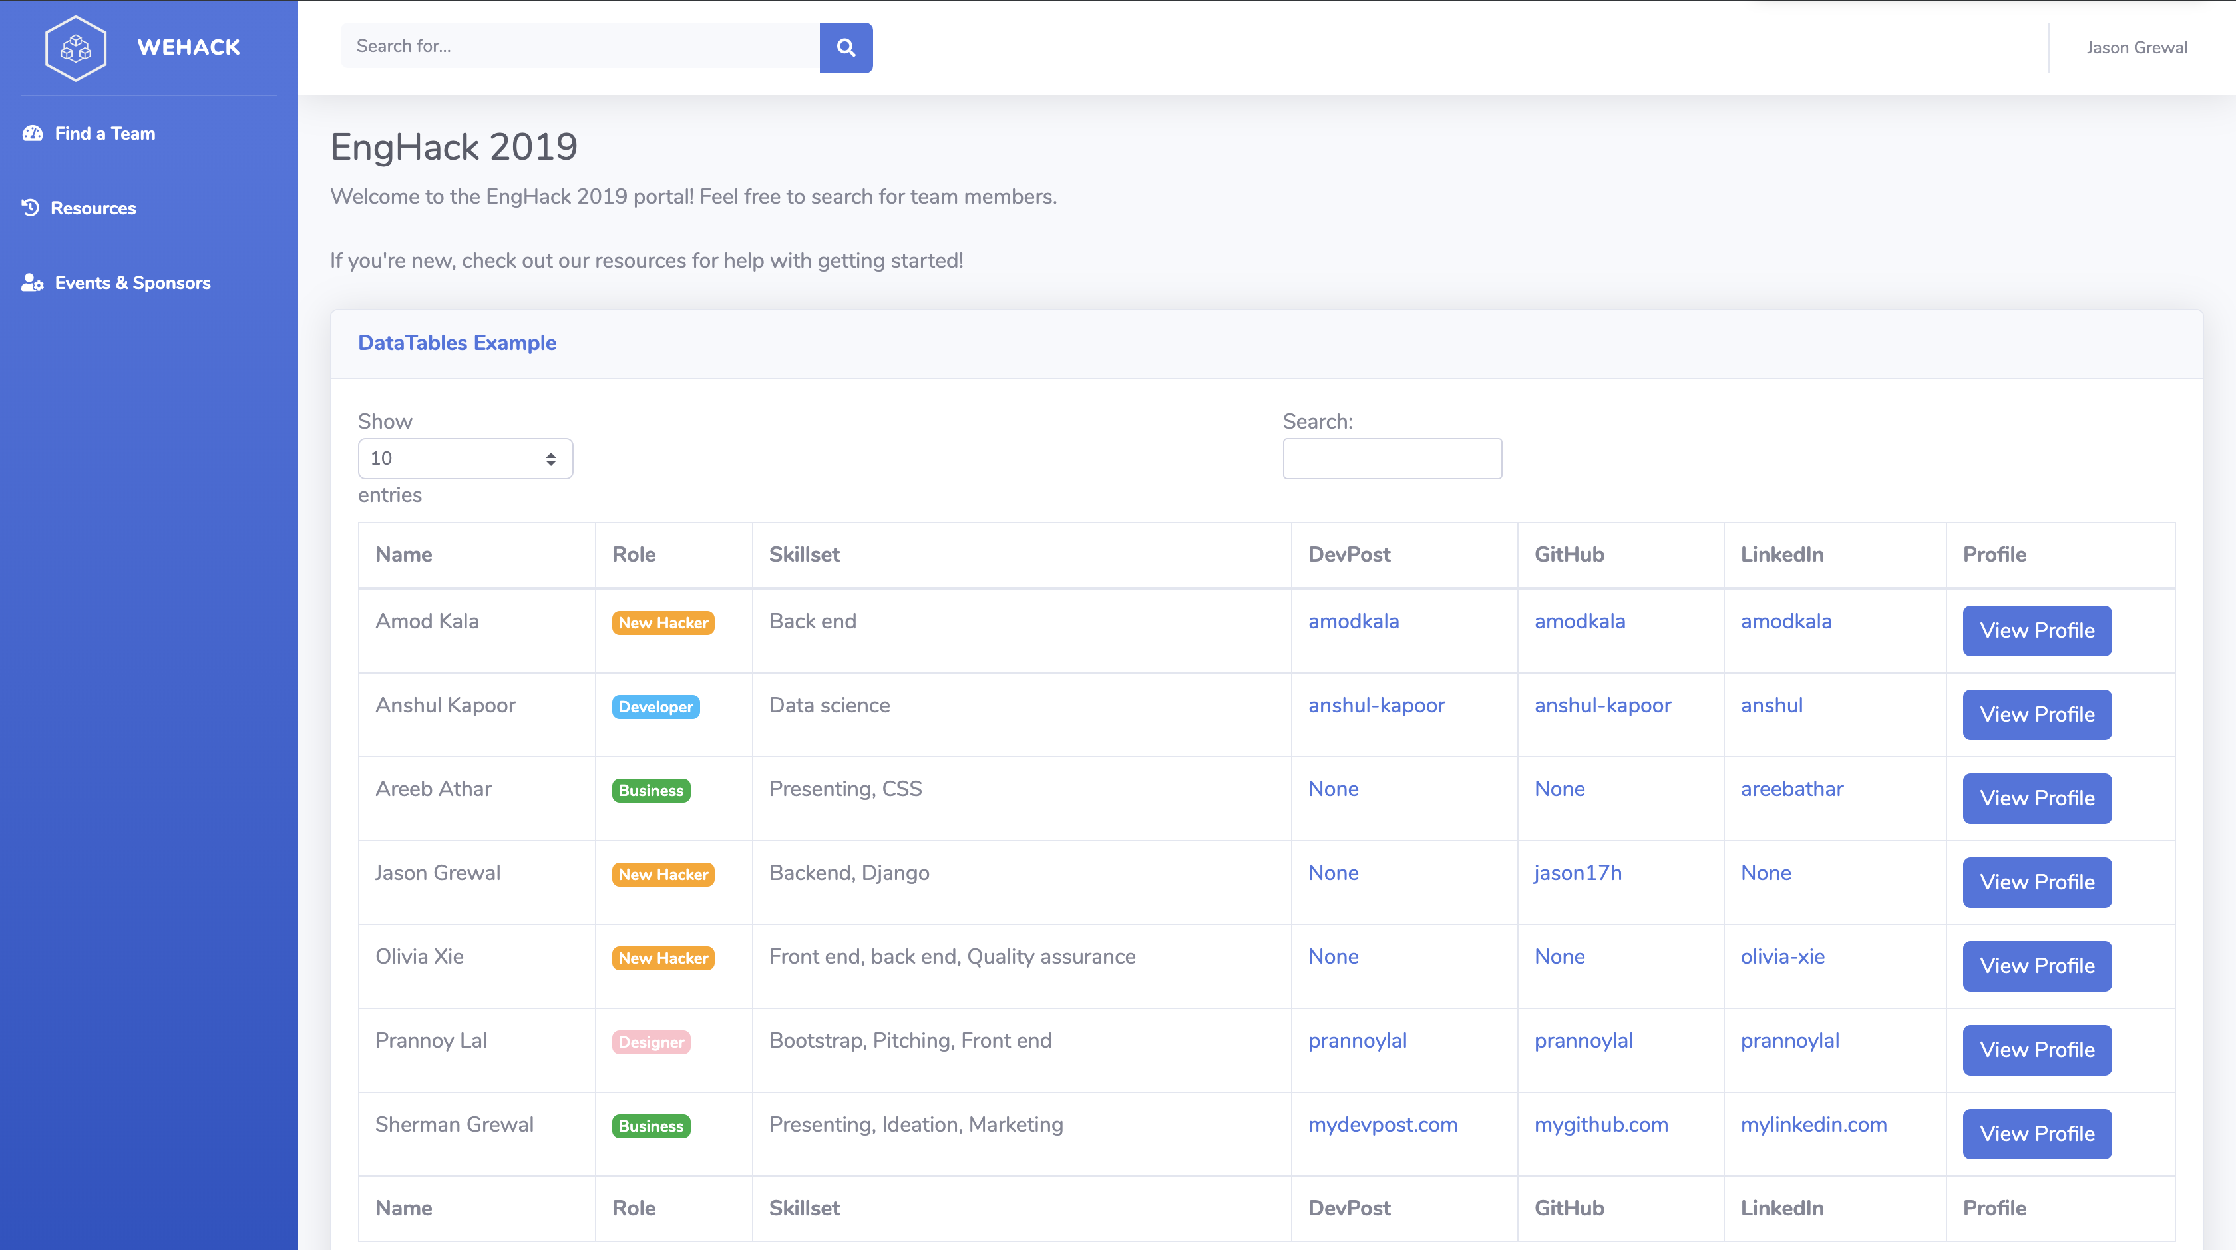
Task: Click the magnifier search button
Action: tap(845, 48)
